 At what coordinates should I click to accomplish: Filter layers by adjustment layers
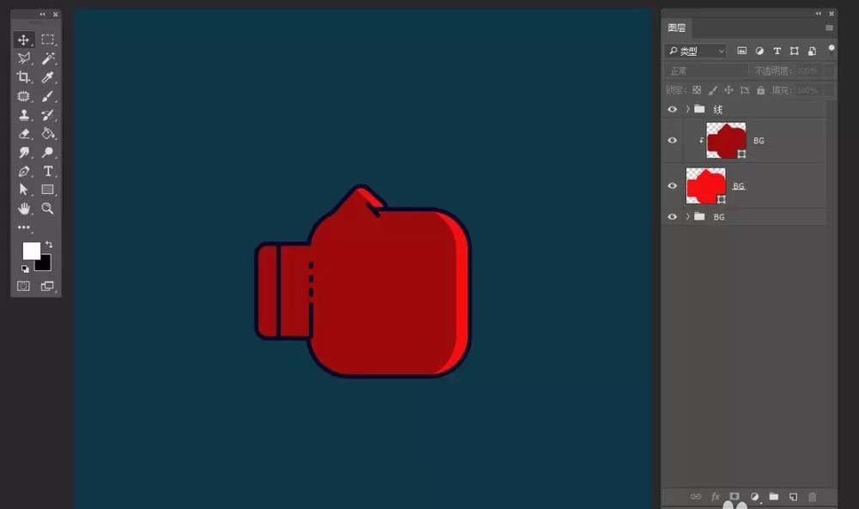click(x=759, y=51)
